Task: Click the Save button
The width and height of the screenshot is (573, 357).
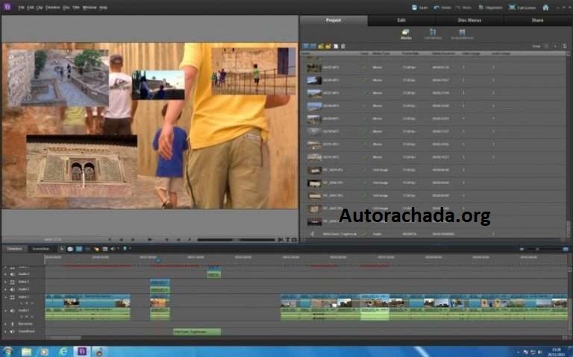Action: [x=419, y=7]
